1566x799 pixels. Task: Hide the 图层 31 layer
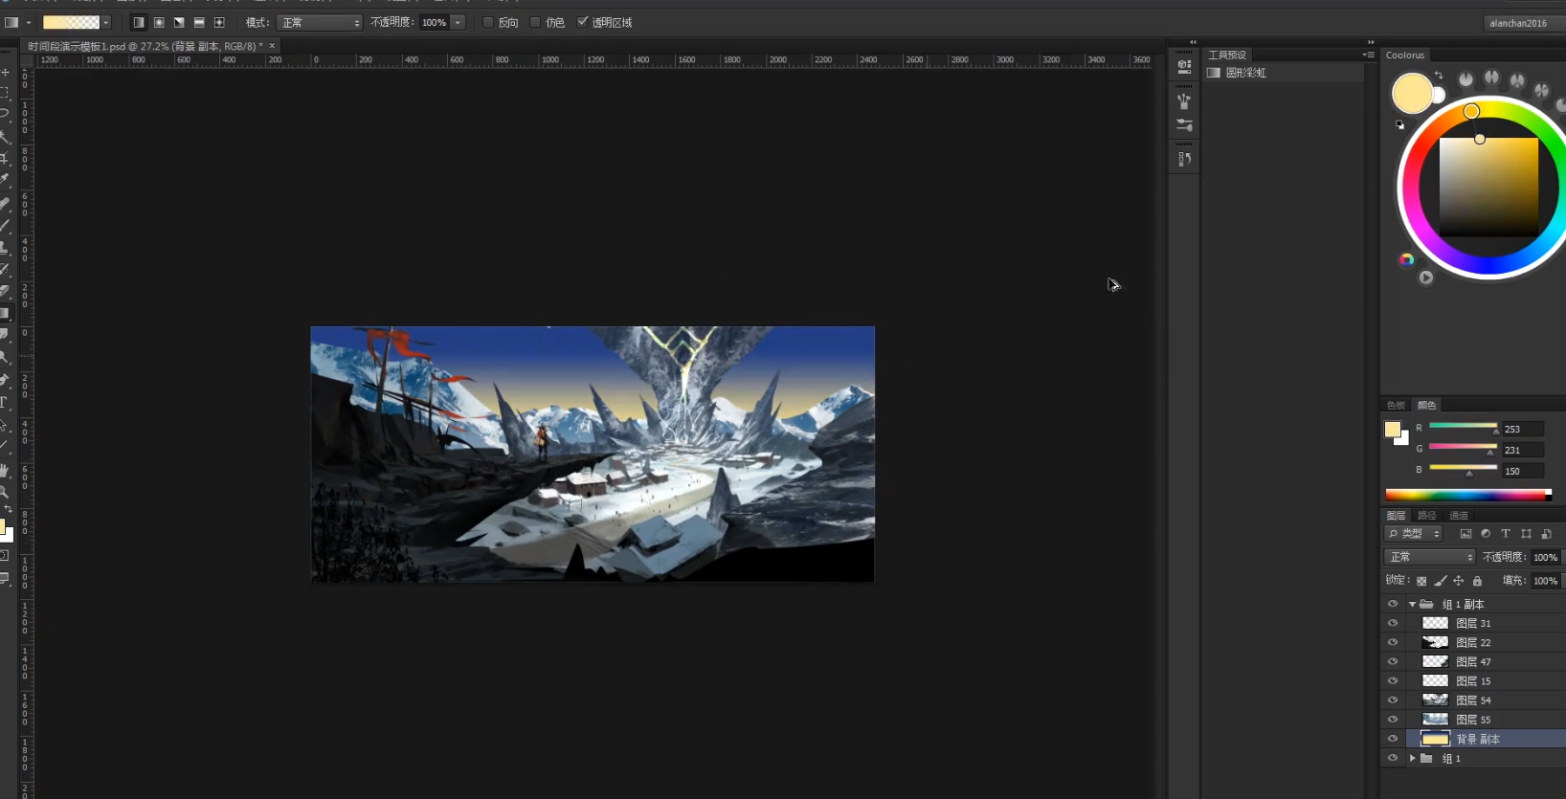tap(1393, 623)
